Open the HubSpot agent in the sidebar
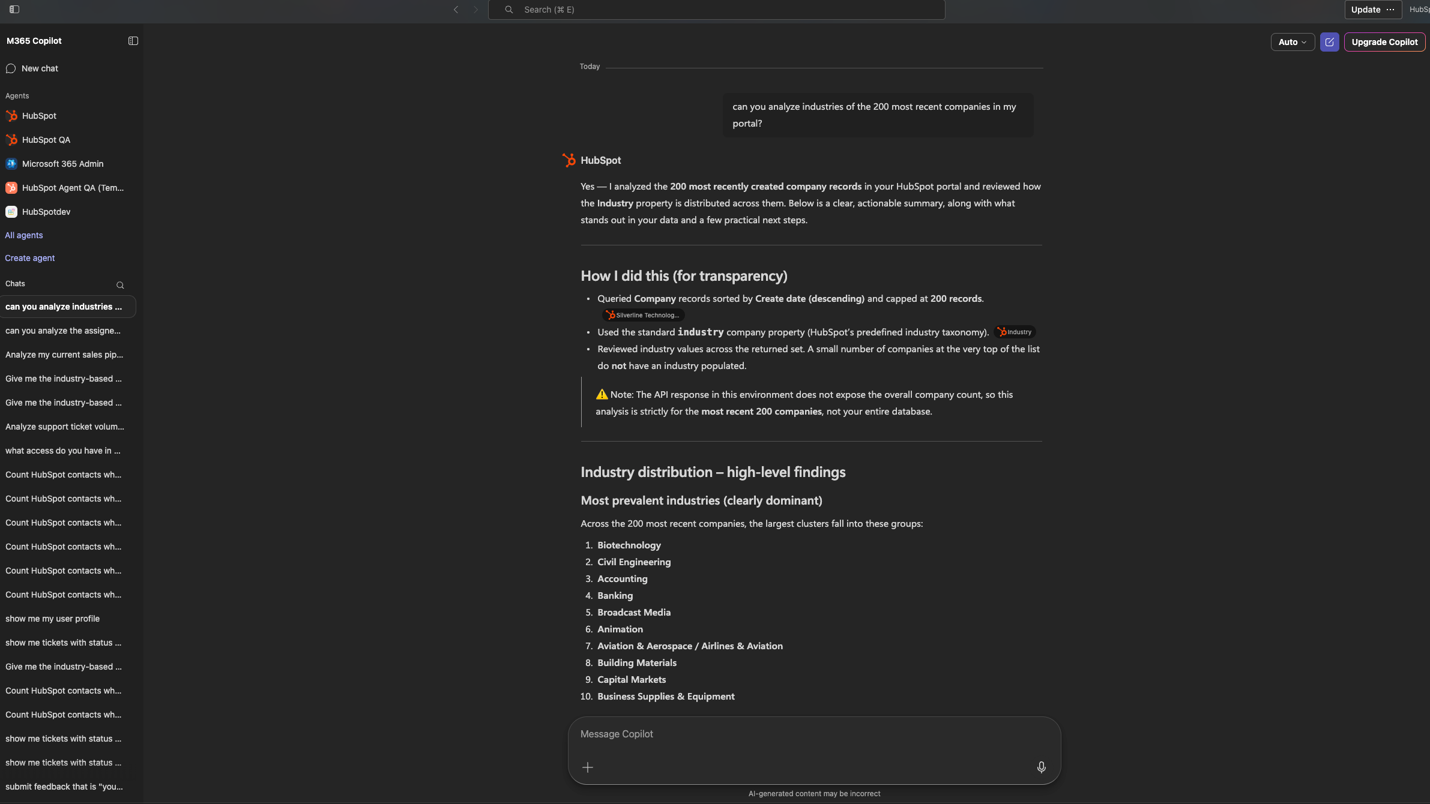 pos(39,116)
